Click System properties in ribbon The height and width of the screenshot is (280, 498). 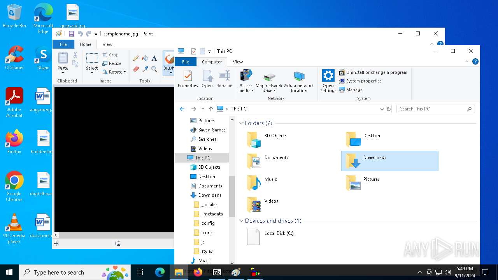(x=360, y=81)
